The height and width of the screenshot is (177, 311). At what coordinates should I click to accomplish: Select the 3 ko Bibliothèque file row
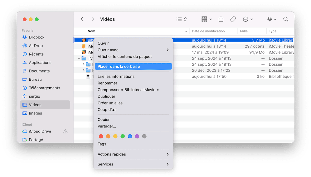(184, 76)
